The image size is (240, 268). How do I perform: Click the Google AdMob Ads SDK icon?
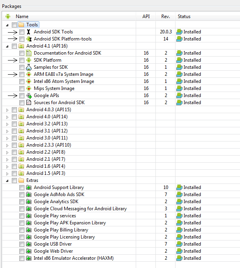pos(29,195)
